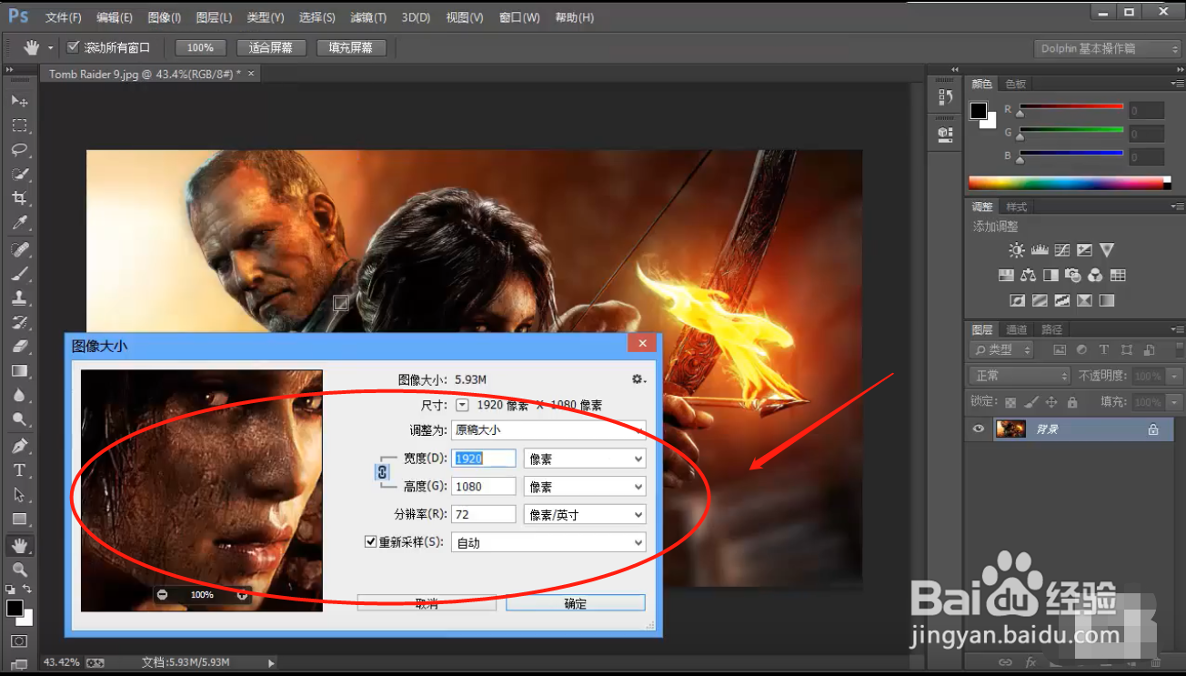The image size is (1186, 676).
Task: Zoom out the dialog preview (minus)
Action: click(162, 594)
